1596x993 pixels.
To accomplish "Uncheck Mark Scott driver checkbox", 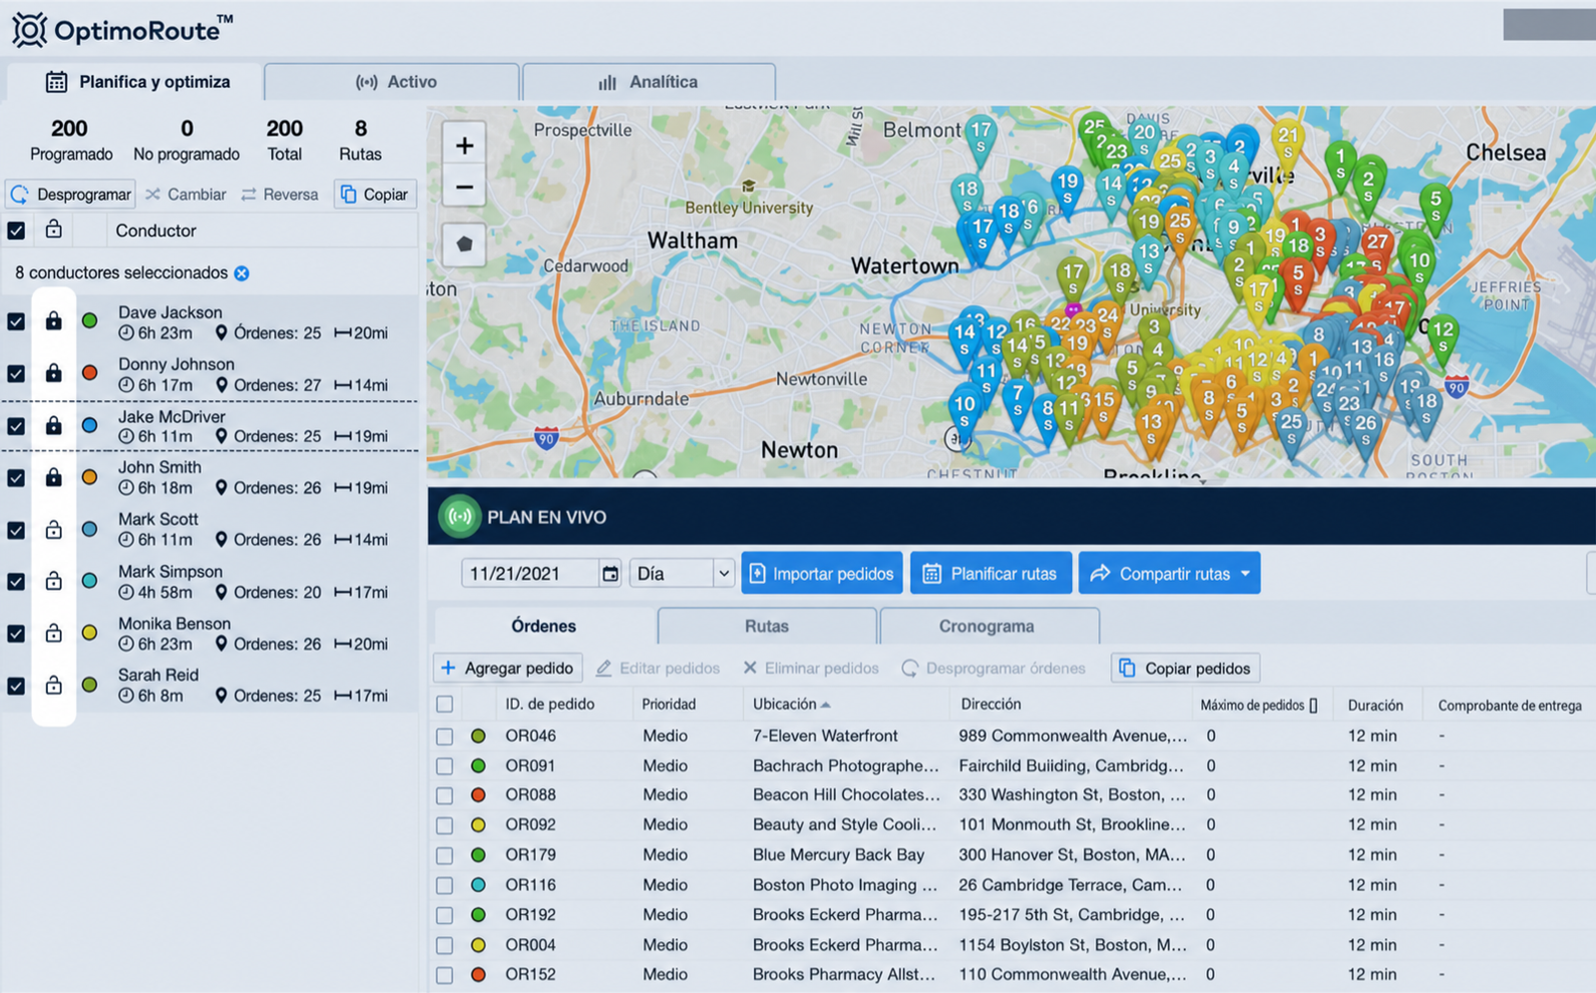I will 16,530.
